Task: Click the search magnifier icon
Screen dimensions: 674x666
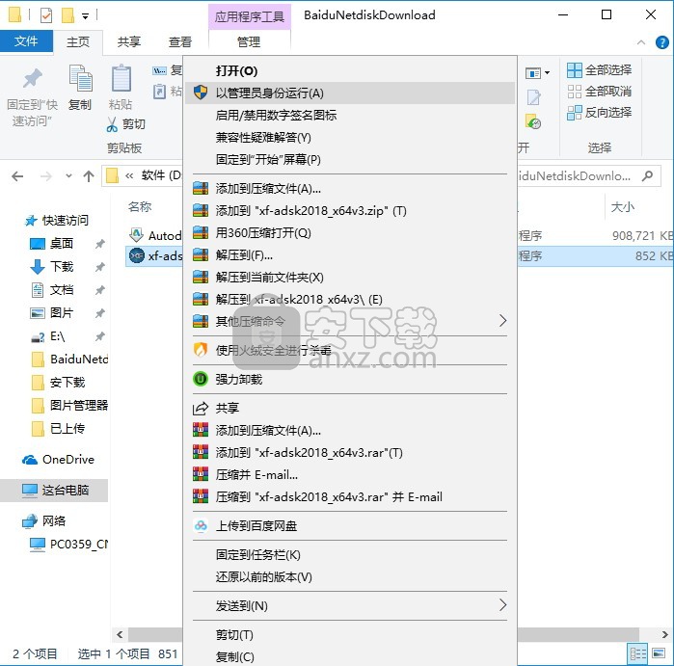Action: click(x=647, y=175)
